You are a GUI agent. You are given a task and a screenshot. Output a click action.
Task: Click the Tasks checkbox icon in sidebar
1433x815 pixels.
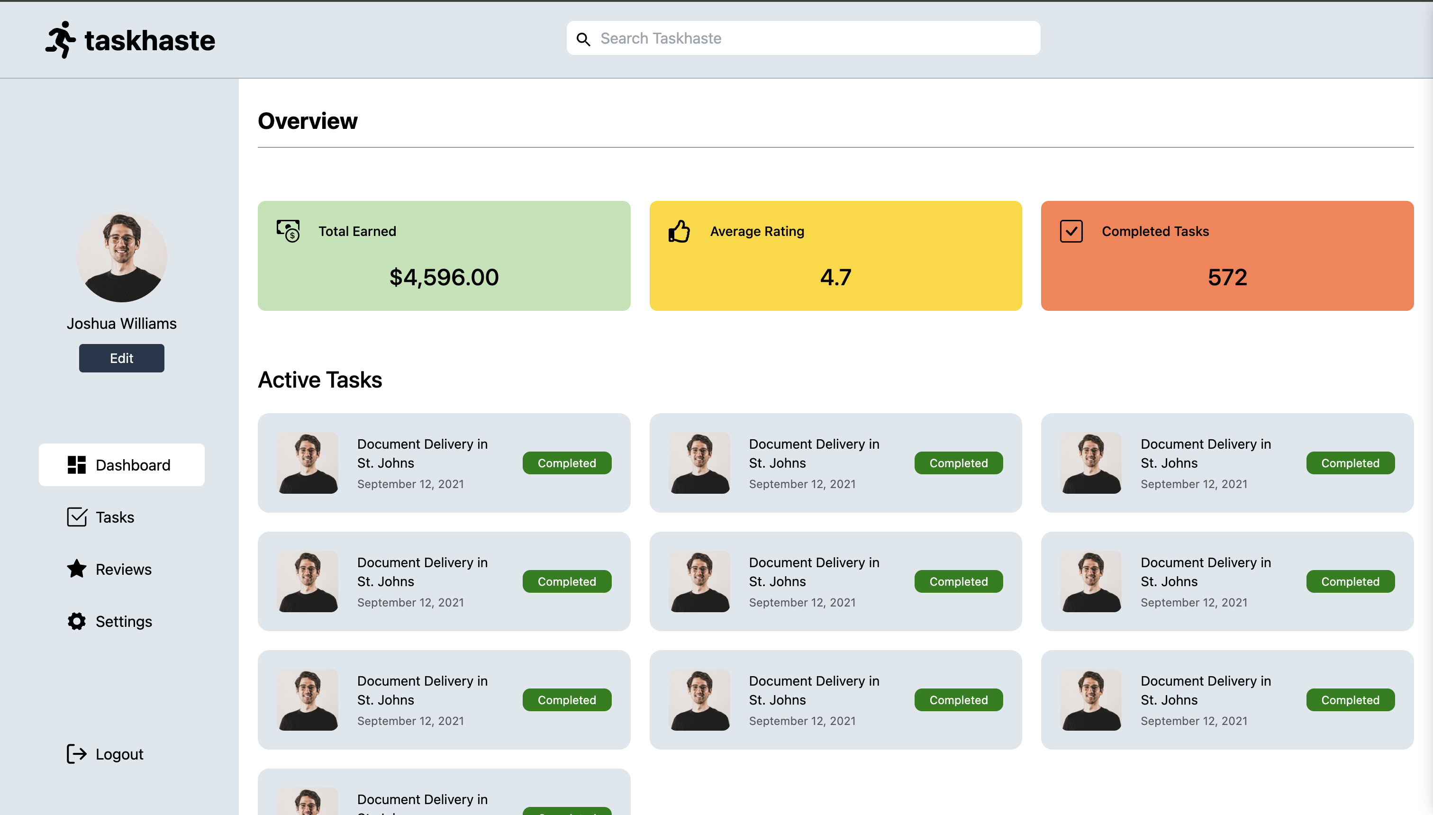click(77, 516)
